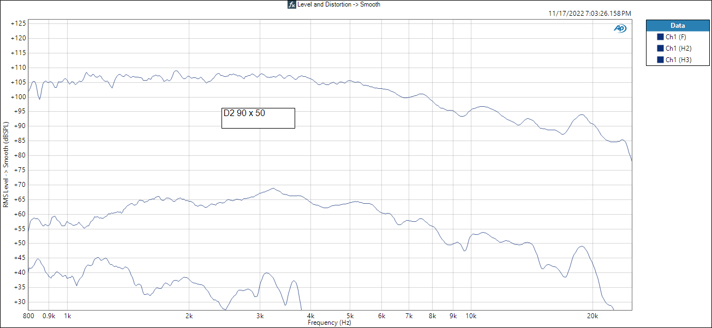
Task: Click the +100 y-axis label
Action: tap(19, 96)
